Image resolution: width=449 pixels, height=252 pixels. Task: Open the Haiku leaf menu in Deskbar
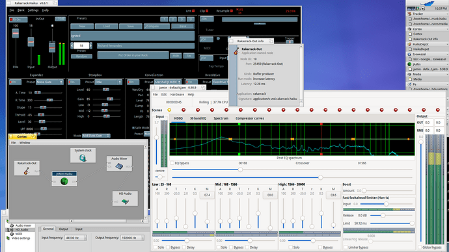(427, 3)
